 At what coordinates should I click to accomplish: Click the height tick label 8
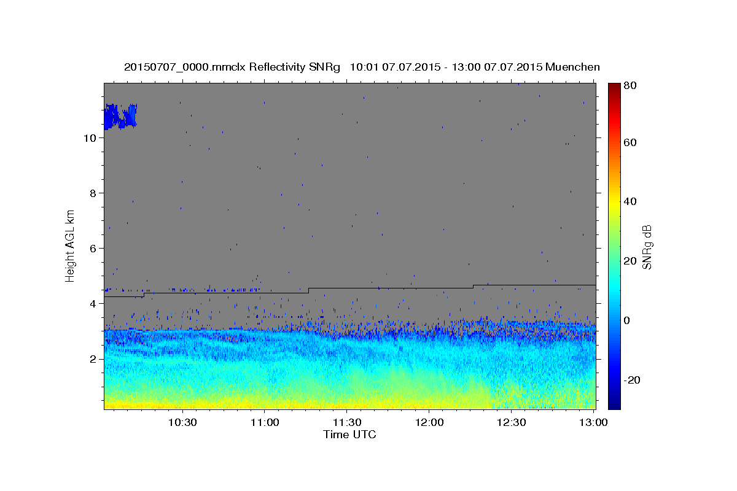pyautogui.click(x=93, y=193)
